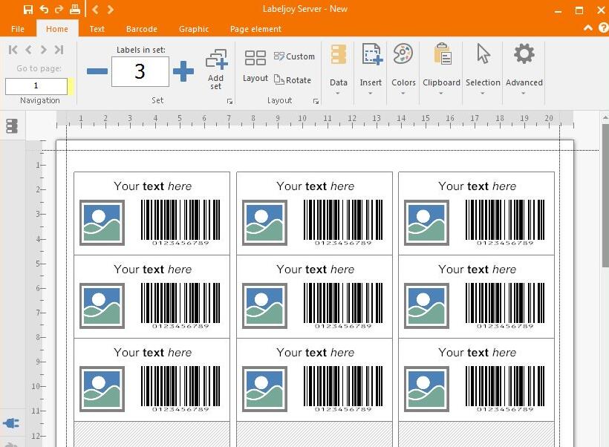Open the Layout chooser

[255, 66]
